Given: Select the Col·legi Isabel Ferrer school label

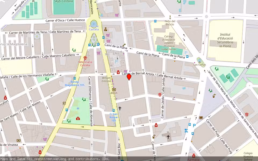Looking at the screenshot, I should click(169, 43).
